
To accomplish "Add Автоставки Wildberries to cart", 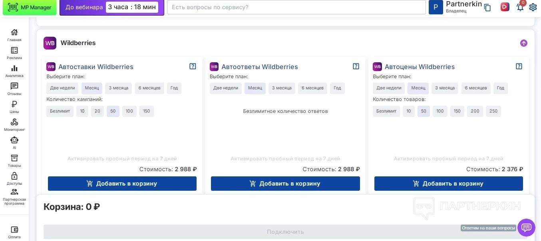I will tap(122, 184).
